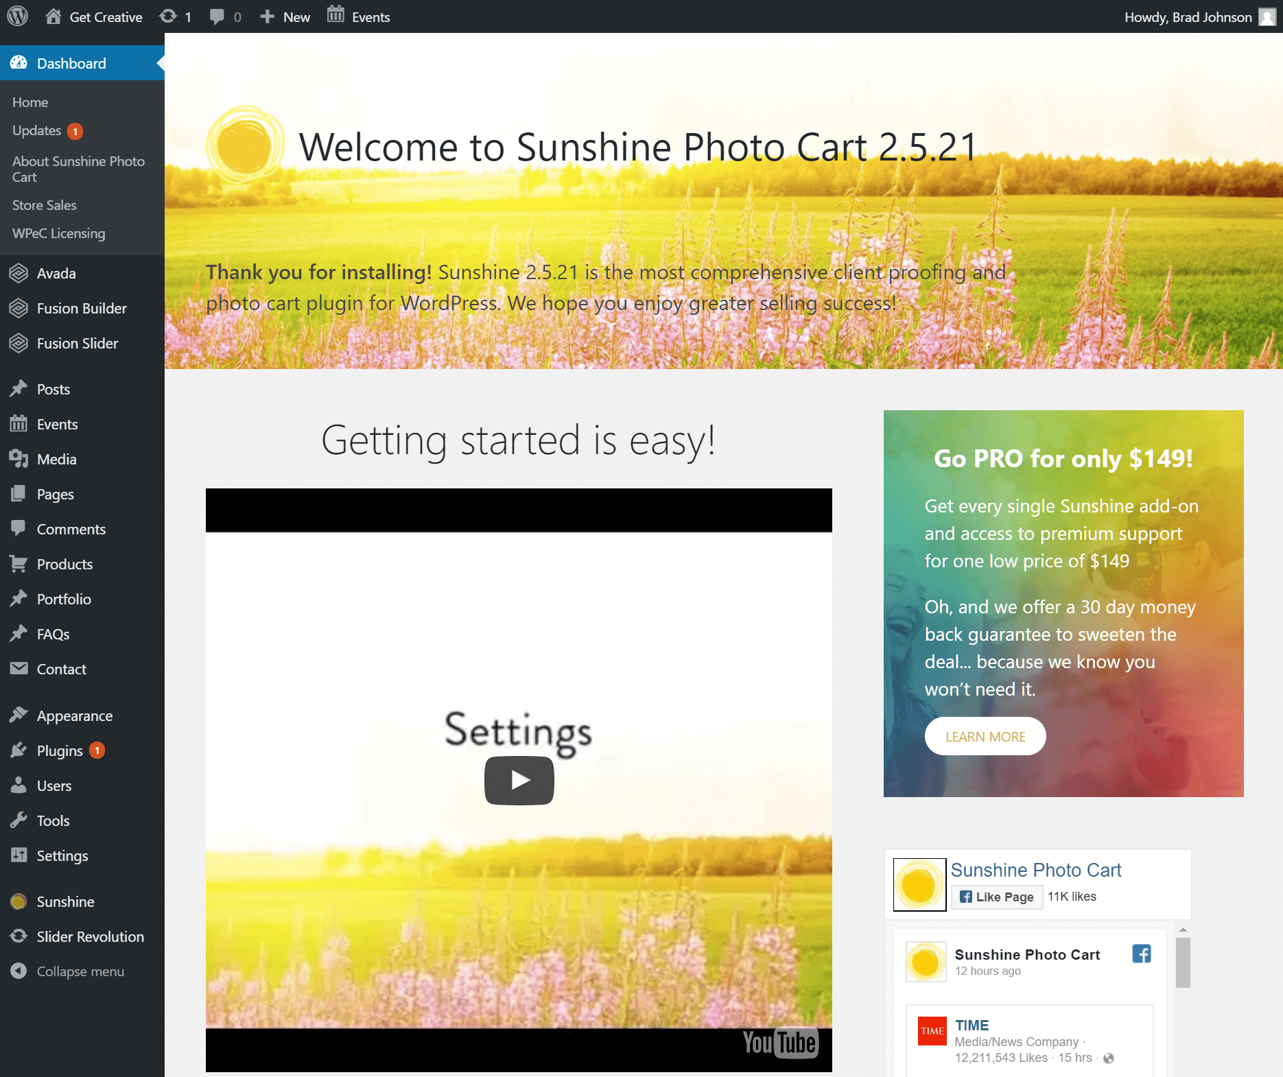This screenshot has height=1077, width=1283.
Task: Open the Events calendar icon in admin bar
Action: point(336,14)
